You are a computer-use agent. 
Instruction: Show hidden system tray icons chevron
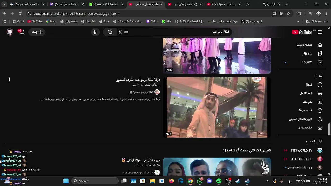268,181
